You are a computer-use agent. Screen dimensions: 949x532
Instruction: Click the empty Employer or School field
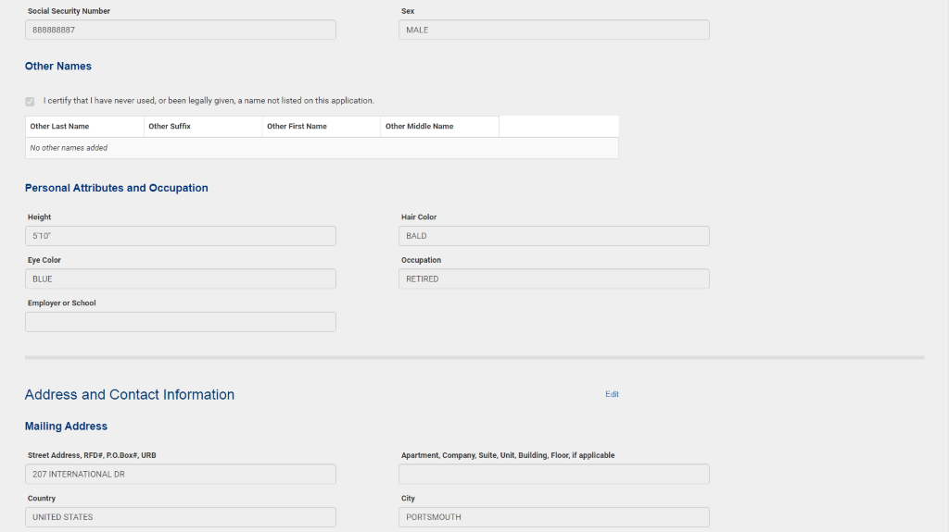point(181,322)
